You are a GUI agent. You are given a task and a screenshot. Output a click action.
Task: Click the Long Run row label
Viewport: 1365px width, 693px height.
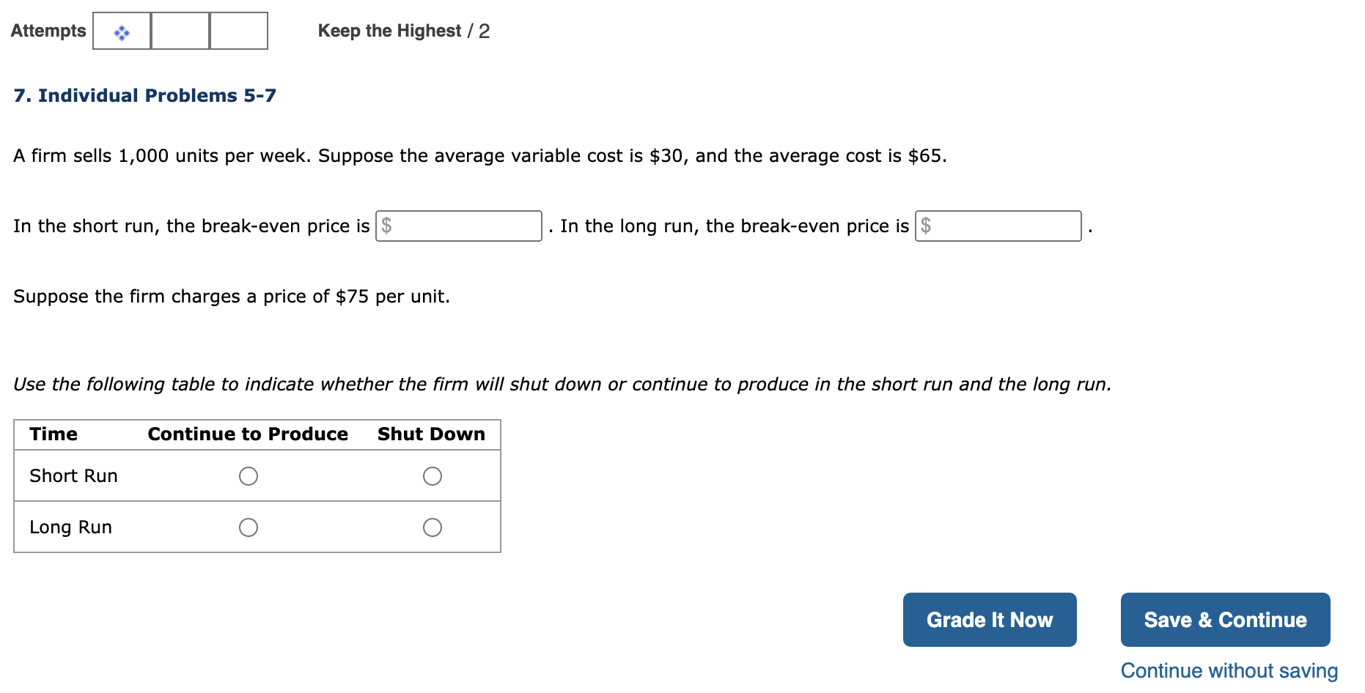(70, 527)
